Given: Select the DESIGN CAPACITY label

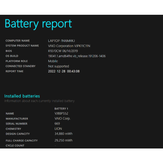Looking at the screenshot, I should (18, 134).
